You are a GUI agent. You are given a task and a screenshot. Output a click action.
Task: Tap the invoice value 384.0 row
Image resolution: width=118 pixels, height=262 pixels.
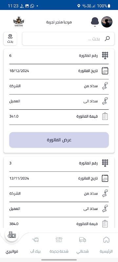pos(59,224)
